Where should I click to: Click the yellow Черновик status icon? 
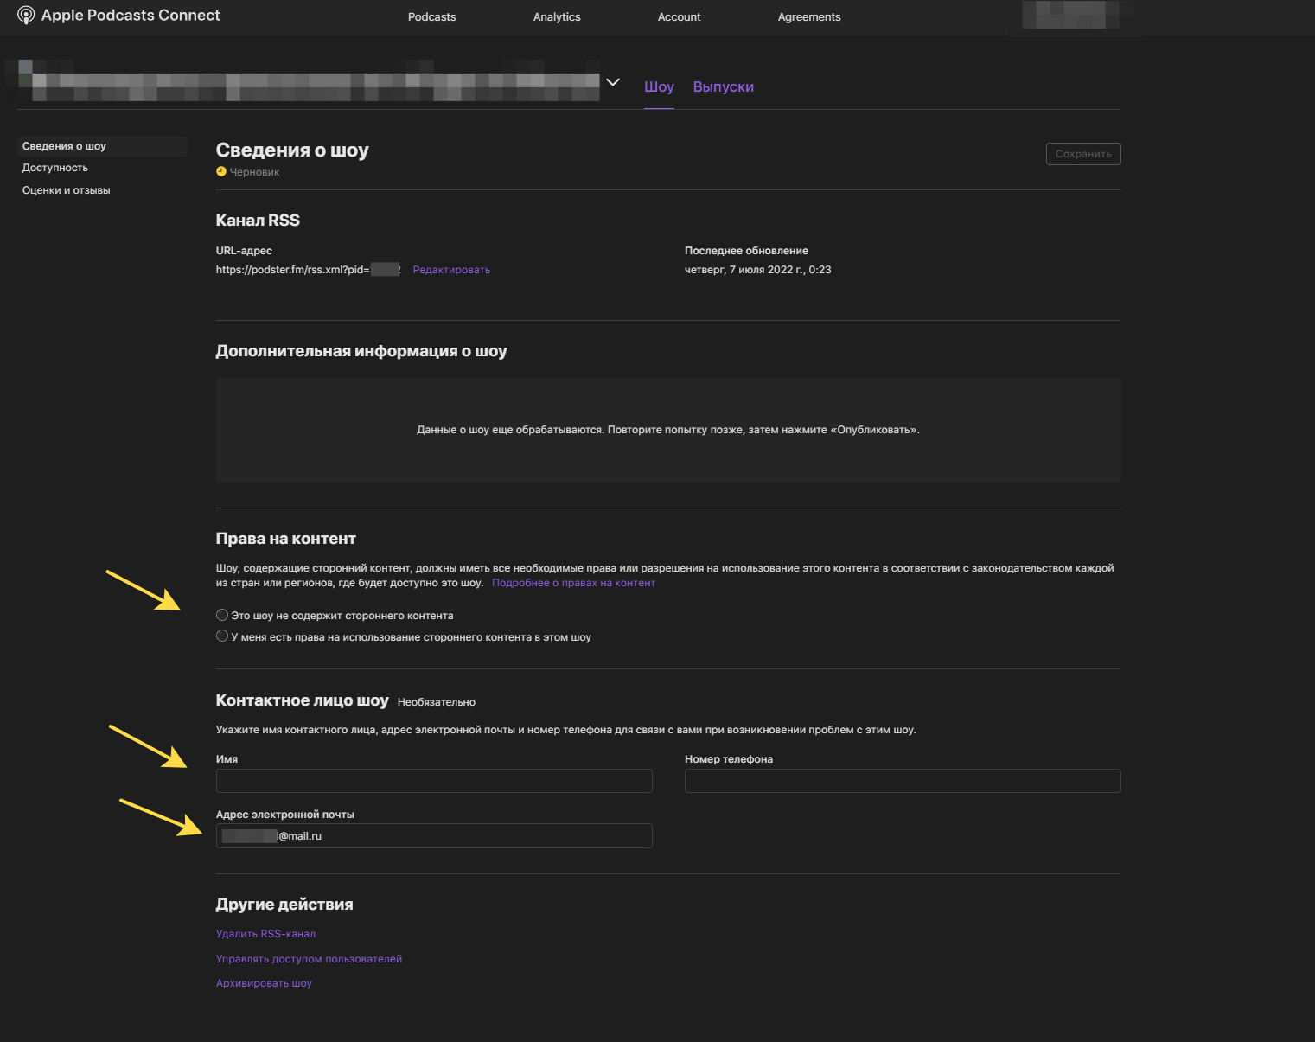tap(221, 171)
